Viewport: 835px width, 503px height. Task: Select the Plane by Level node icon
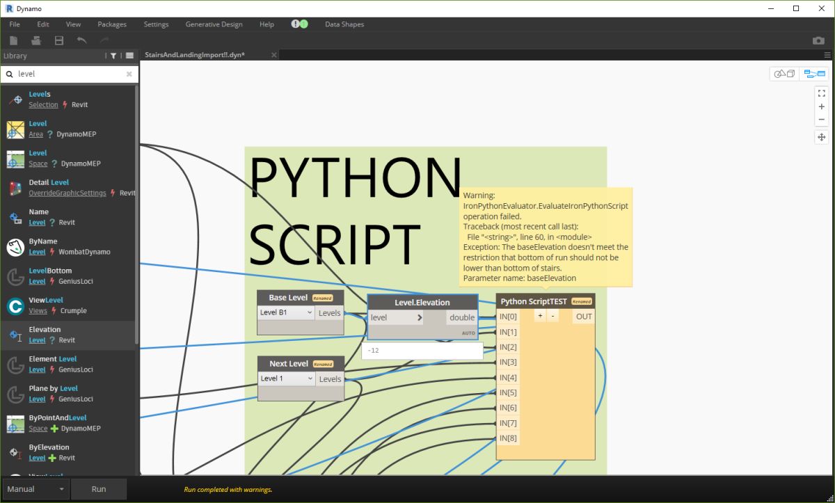[15, 394]
